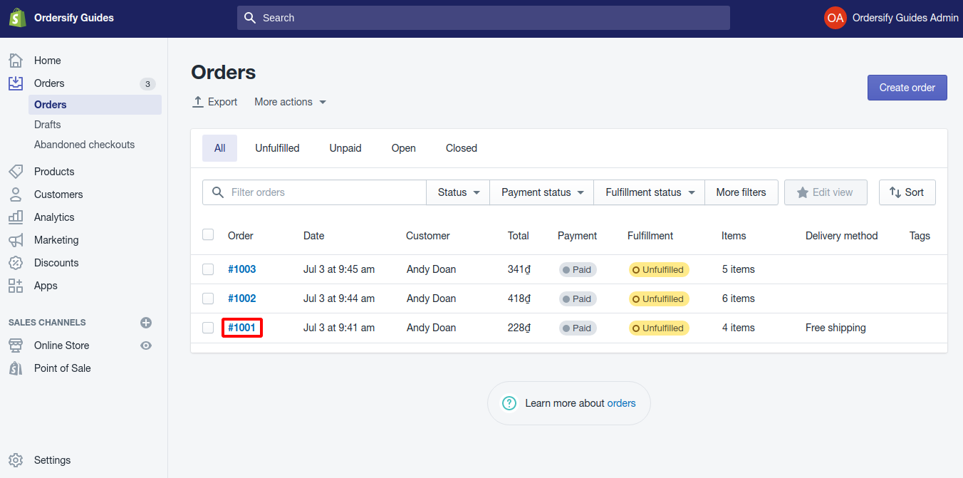View online store via eye icon

click(x=146, y=345)
